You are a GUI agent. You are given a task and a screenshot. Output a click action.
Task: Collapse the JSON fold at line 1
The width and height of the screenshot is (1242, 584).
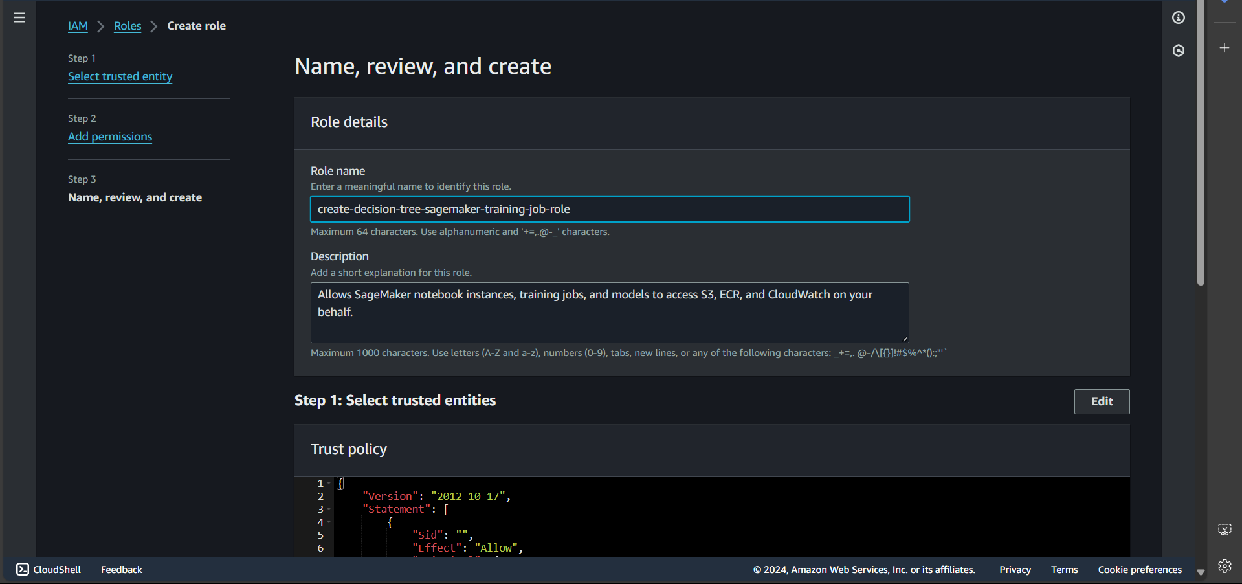pos(329,483)
